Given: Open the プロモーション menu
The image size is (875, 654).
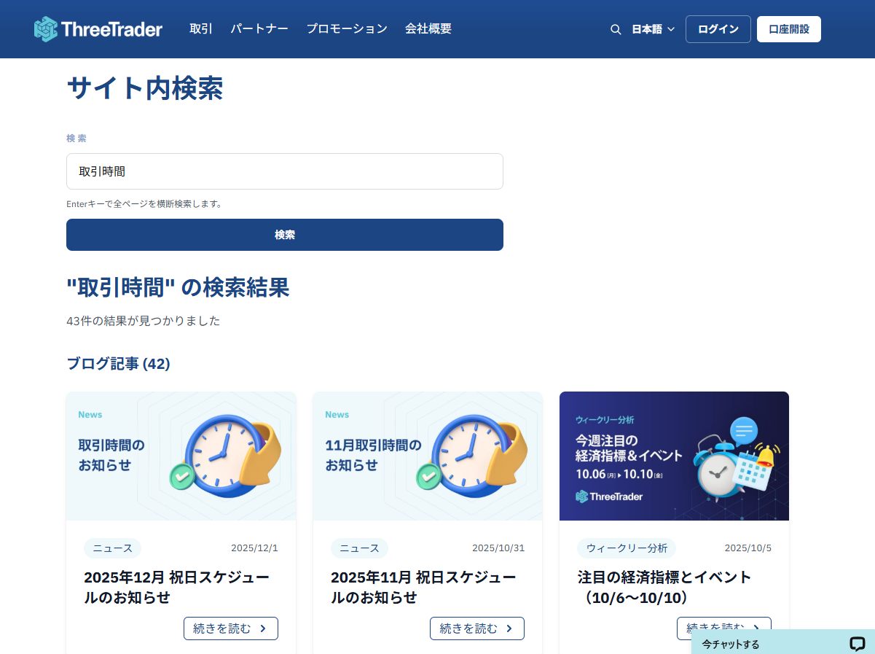Looking at the screenshot, I should (x=347, y=29).
